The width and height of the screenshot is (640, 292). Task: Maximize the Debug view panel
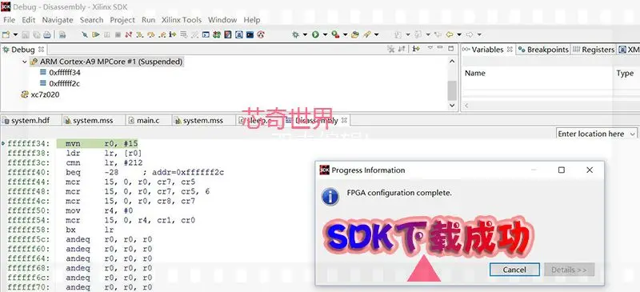450,49
